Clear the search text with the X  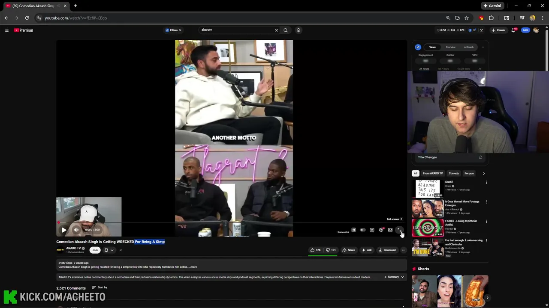pyautogui.click(x=276, y=30)
